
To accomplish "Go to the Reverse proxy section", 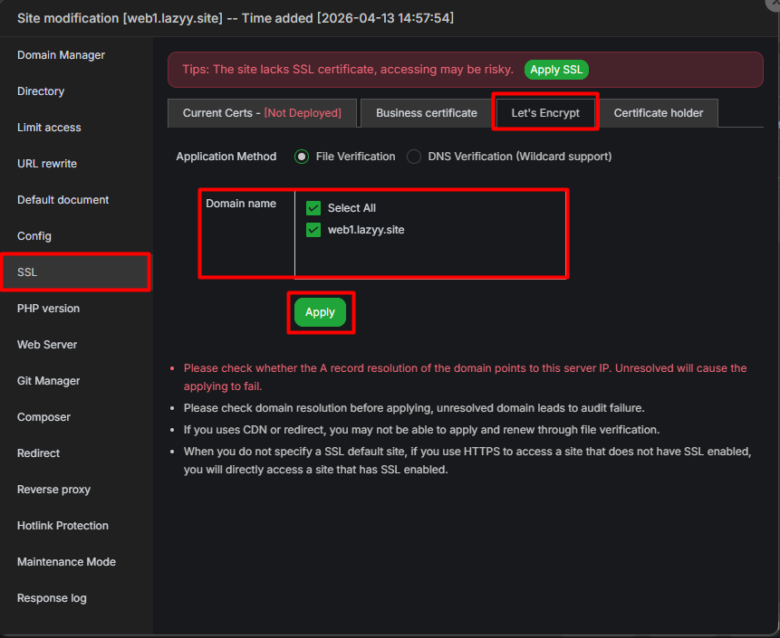I will coord(53,490).
